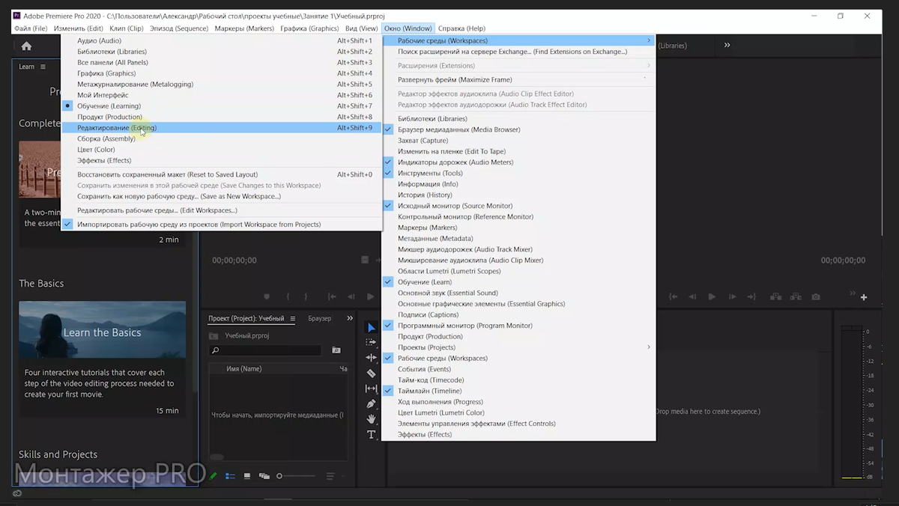The width and height of the screenshot is (899, 506).
Task: Click the Extract button in Program Monitor
Action: point(796,297)
